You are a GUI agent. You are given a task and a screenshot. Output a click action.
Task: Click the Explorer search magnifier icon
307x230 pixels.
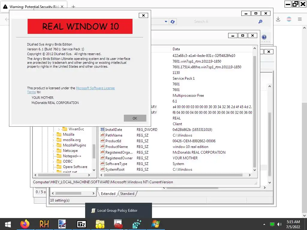point(260,22)
